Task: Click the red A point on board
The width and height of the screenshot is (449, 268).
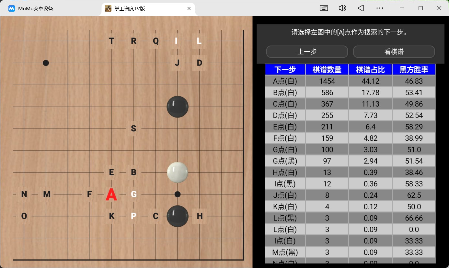Action: coord(111,194)
